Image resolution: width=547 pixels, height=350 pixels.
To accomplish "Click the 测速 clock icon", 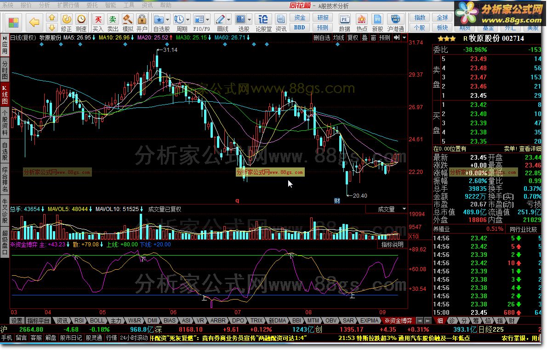I will (x=81, y=19).
